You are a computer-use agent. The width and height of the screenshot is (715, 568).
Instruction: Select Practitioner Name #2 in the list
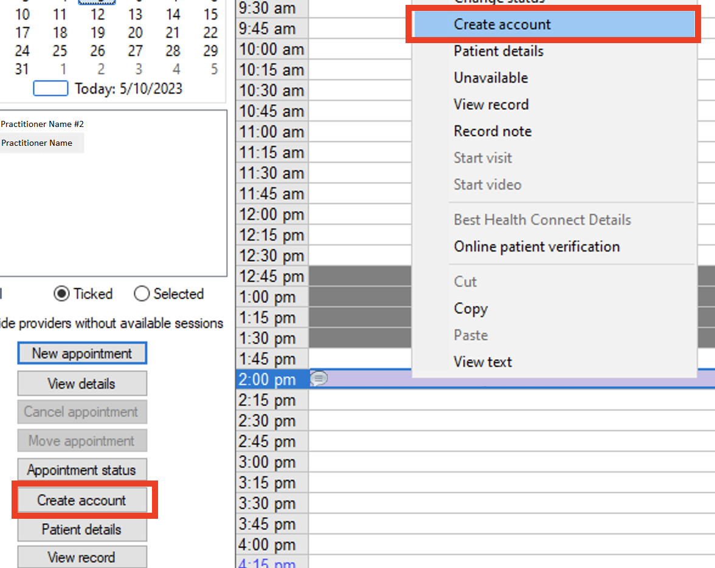[43, 124]
